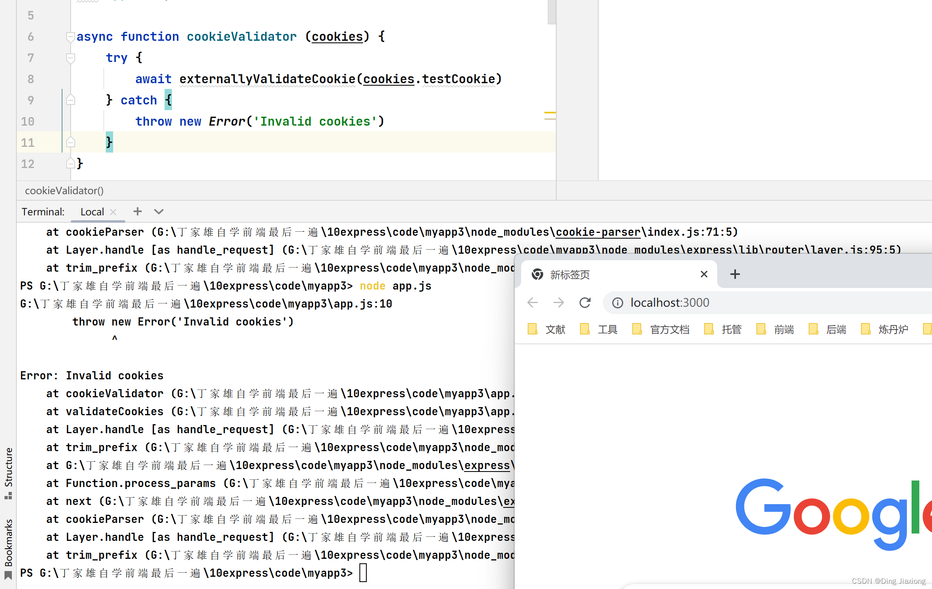Open the Structure tool window

8,473
